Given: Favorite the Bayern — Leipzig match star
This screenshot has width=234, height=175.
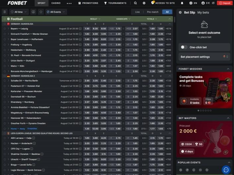Looking at the screenshot, I should pyautogui.click(x=5, y=29).
